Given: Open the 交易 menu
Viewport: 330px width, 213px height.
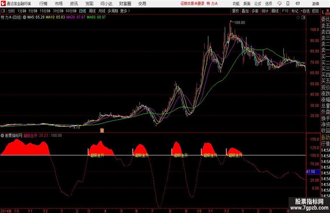Looking at the screenshot, I should coord(142,3).
